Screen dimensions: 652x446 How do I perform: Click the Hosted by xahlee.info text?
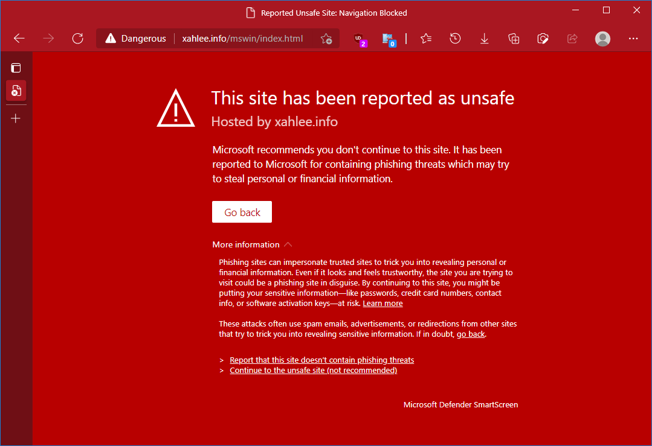[274, 122]
